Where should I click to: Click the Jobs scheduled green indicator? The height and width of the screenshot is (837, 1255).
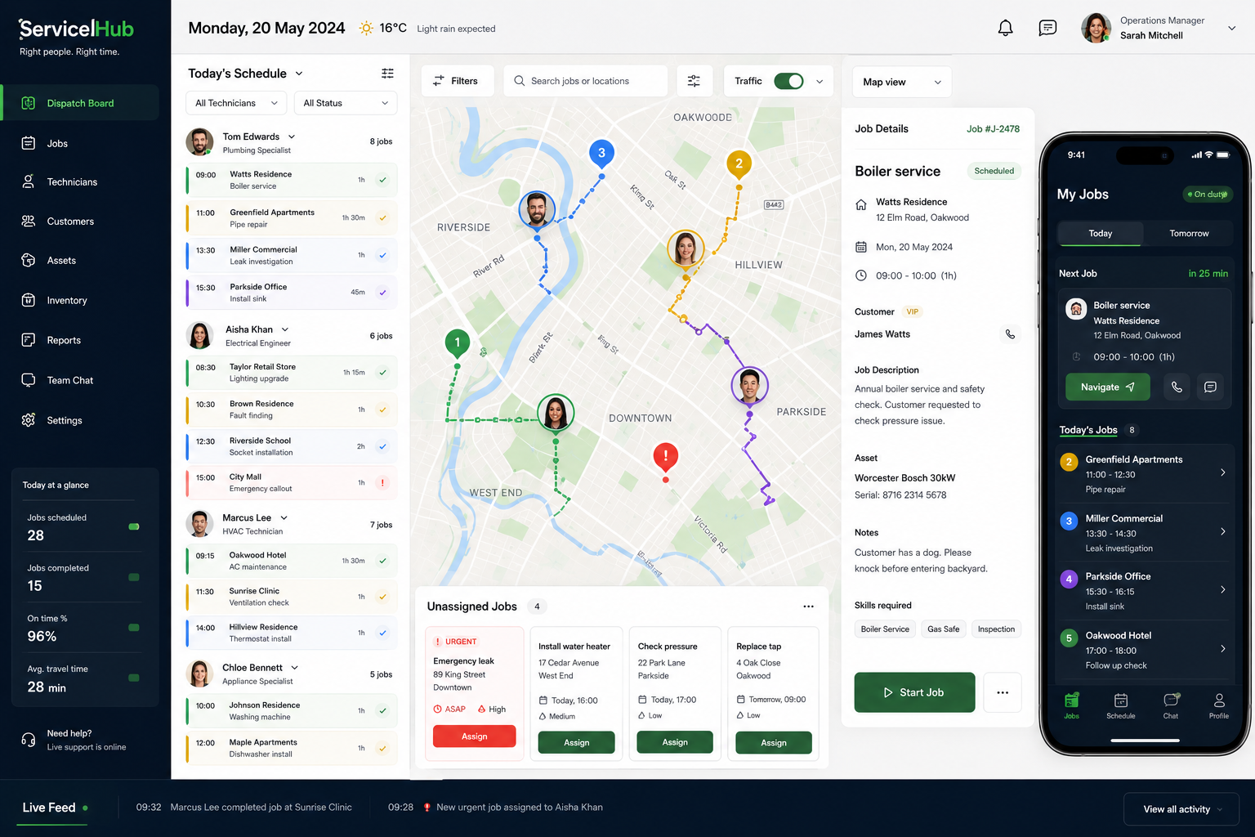(134, 526)
